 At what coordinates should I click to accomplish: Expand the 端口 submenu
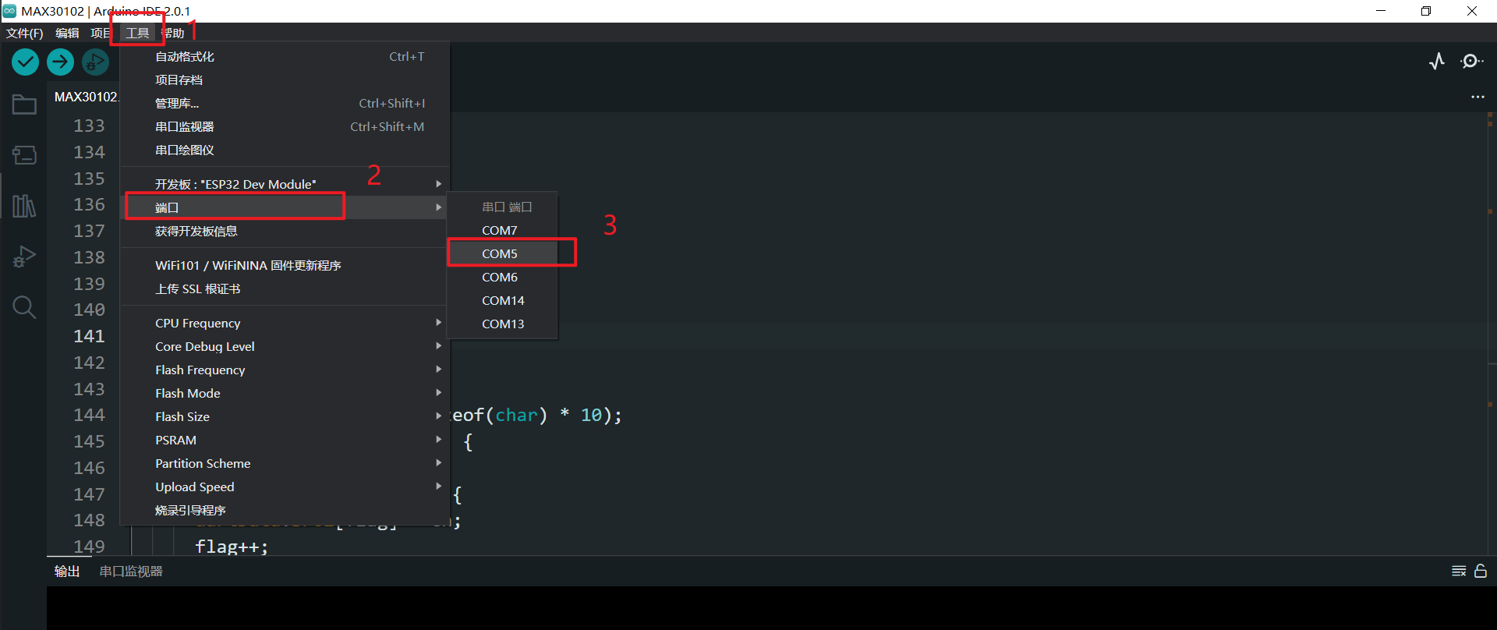pyautogui.click(x=285, y=207)
